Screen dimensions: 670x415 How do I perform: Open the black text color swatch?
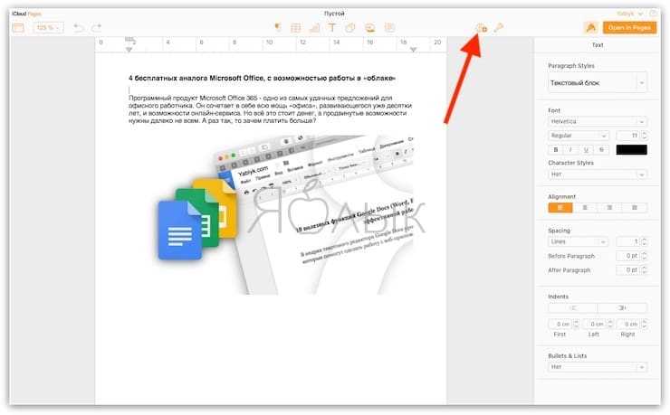point(632,150)
